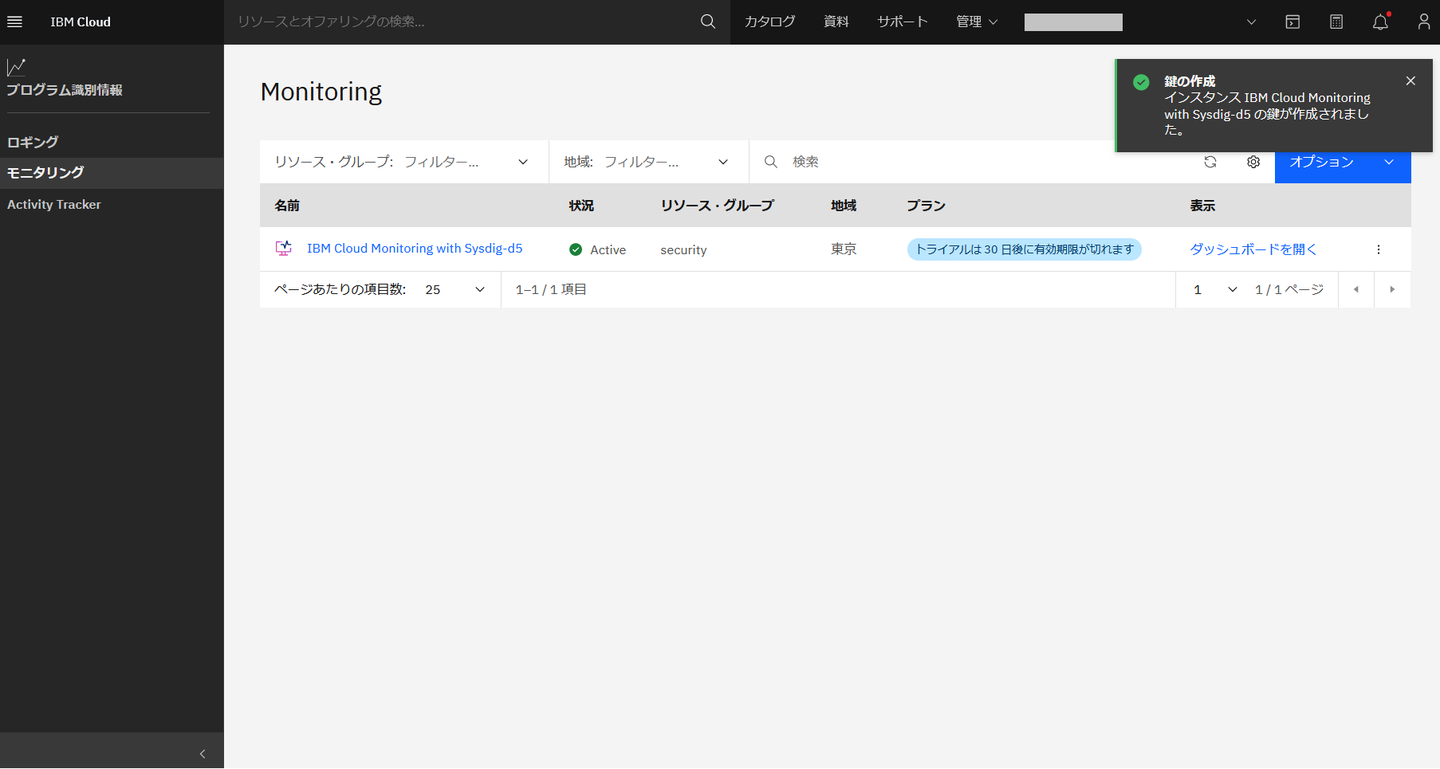Screen dimensions: 1440x769
Task: Click the Sysdig instance icon
Action: pos(283,249)
